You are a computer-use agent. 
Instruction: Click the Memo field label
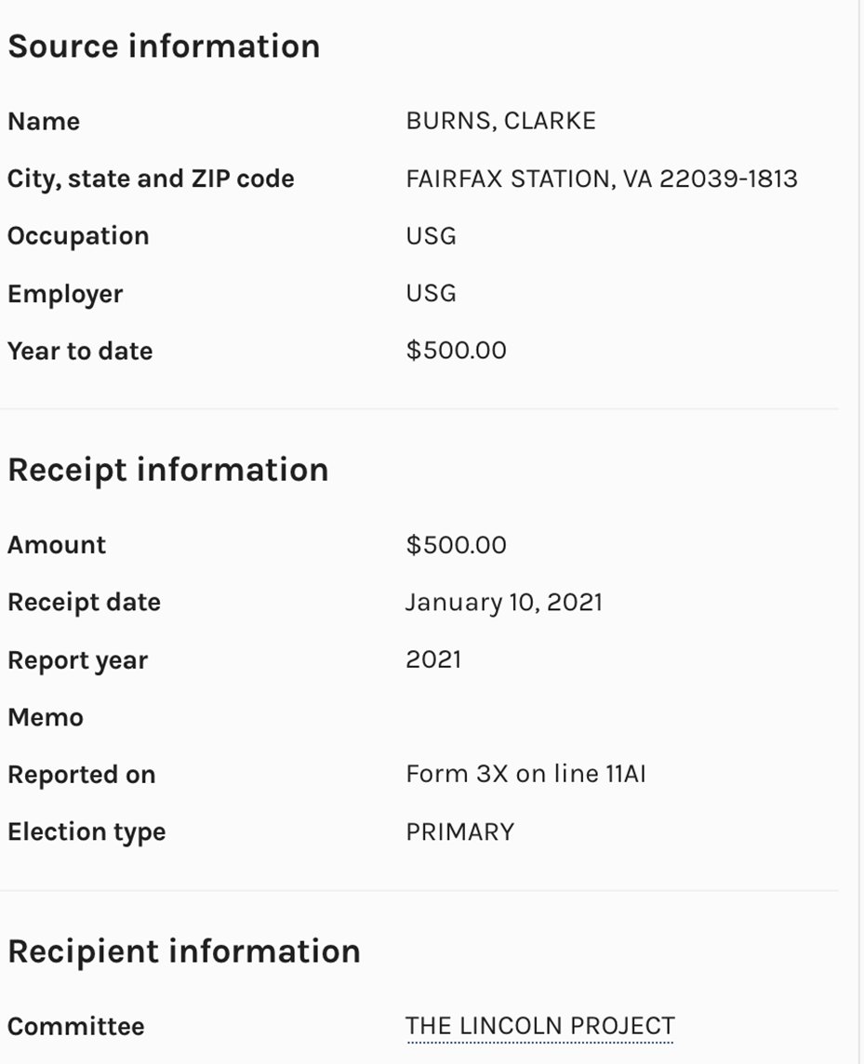pyautogui.click(x=46, y=717)
